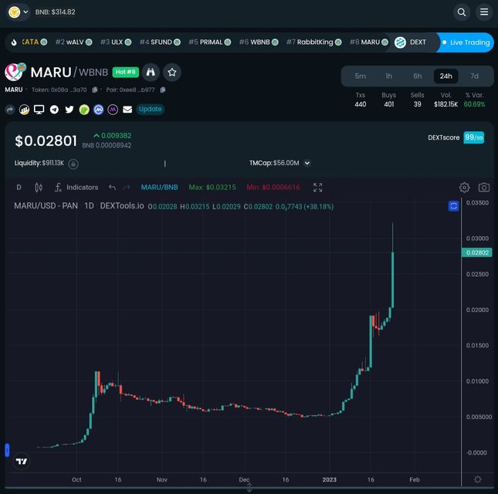This screenshot has width=498, height=494.
Task: Add MARU to favorites with star
Action: pyautogui.click(x=172, y=72)
